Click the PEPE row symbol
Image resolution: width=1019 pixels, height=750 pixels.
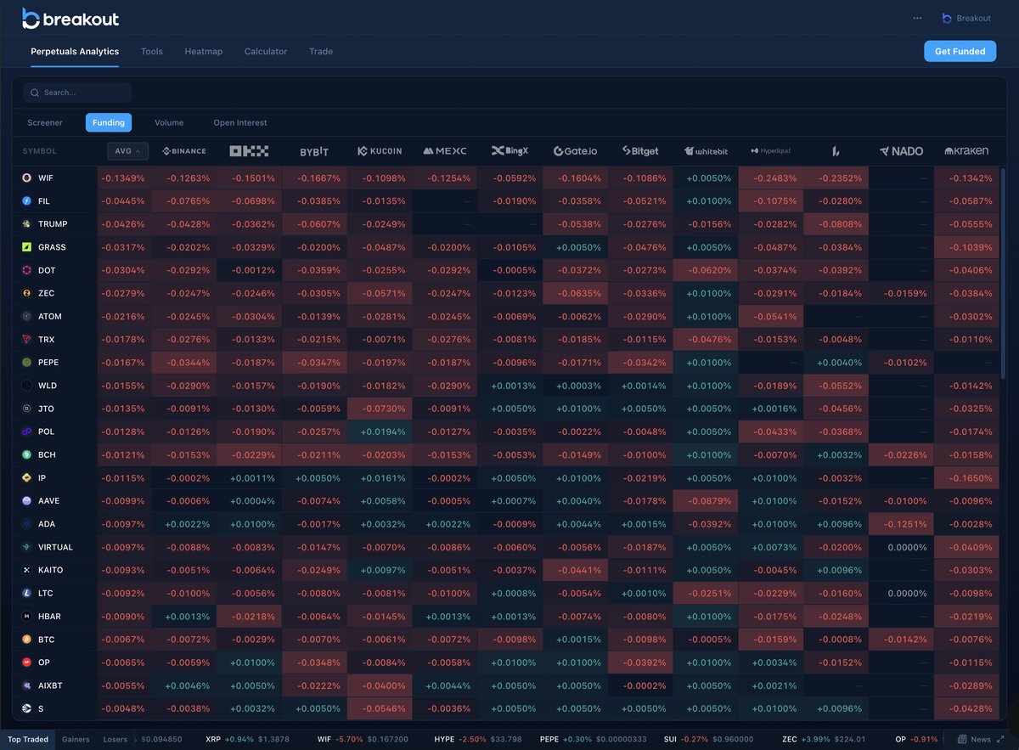click(x=48, y=363)
